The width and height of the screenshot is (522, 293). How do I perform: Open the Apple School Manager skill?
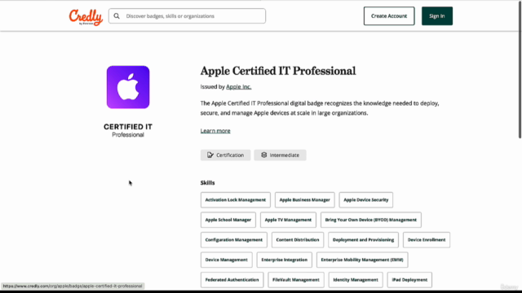point(228,220)
